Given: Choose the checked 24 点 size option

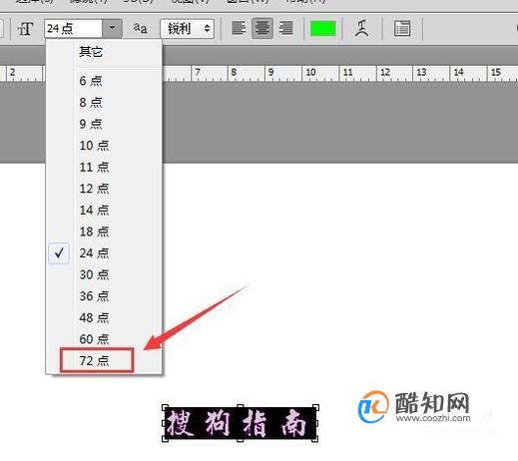Looking at the screenshot, I should pos(94,253).
